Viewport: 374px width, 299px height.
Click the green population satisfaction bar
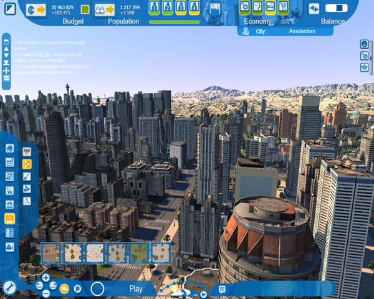175,22
